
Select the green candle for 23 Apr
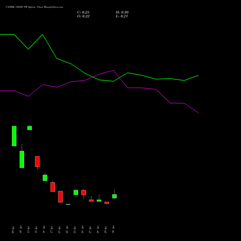pyautogui.click(x=76, y=192)
